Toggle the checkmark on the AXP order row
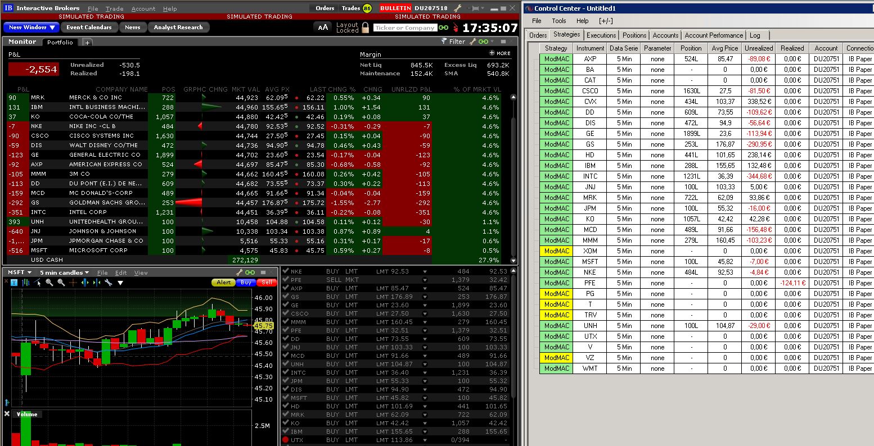Viewport: 874px width, 446px height. pos(286,288)
